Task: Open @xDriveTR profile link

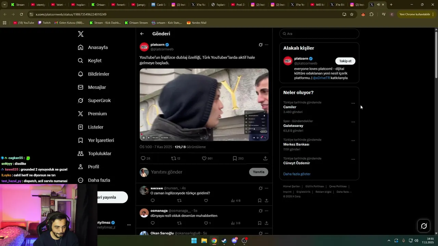Action: point(321,78)
